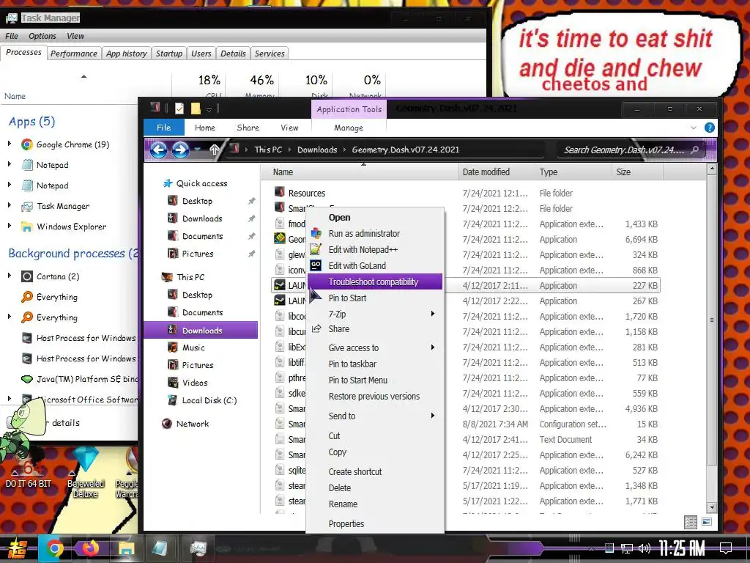The image size is (750, 563).
Task: Open File Explorer from the taskbar
Action: pos(126,548)
